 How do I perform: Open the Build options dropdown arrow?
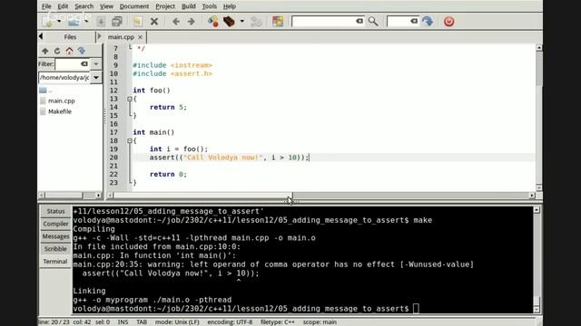242,22
